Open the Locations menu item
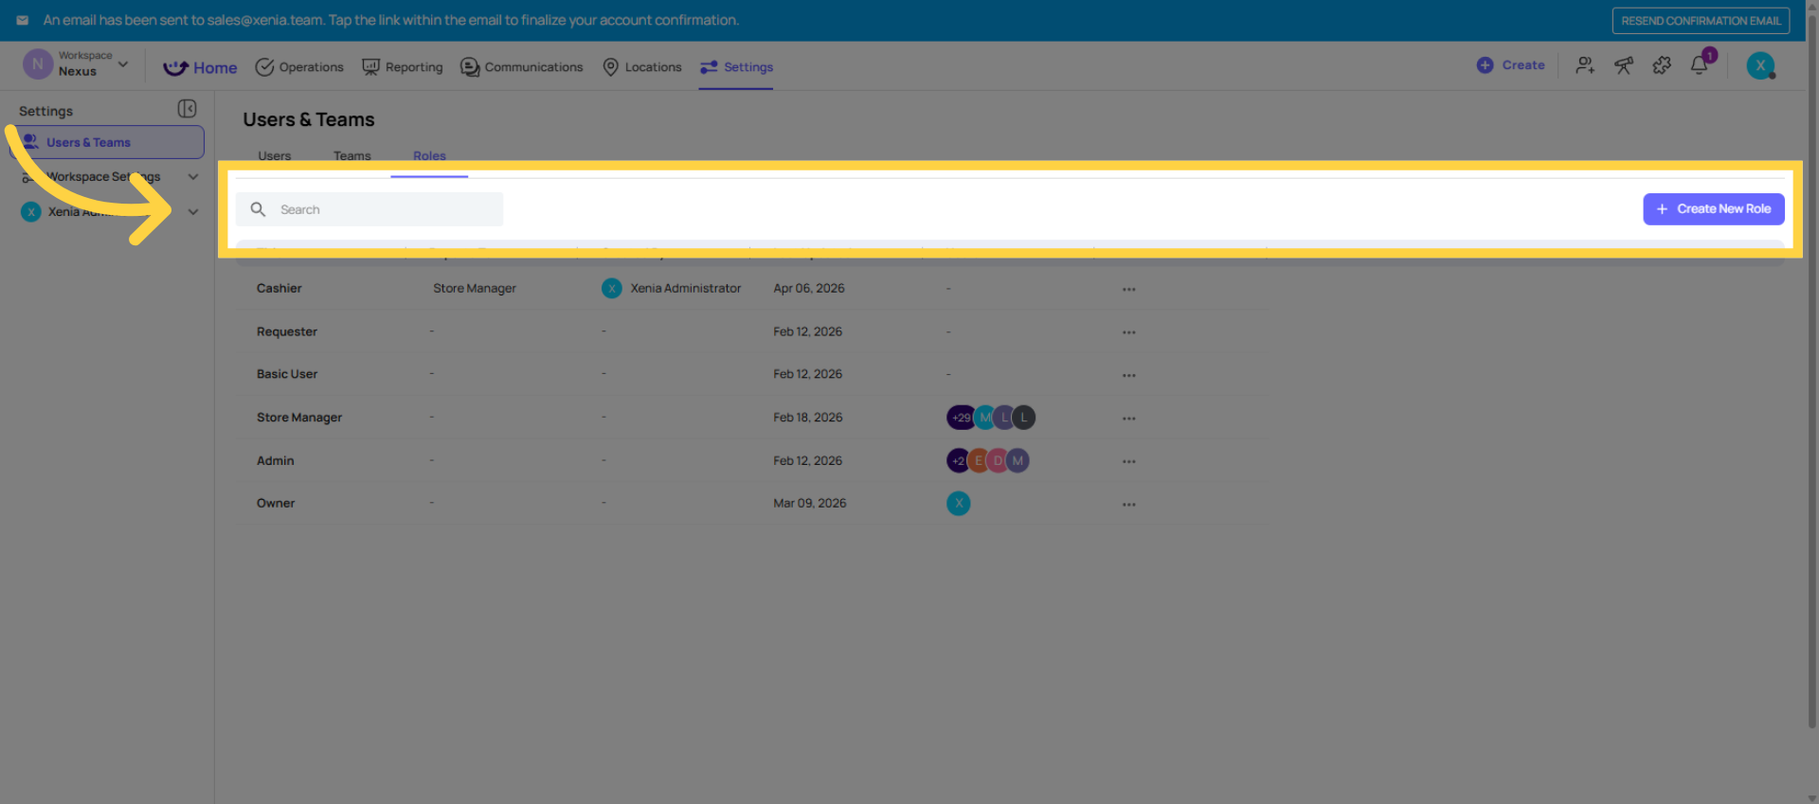Viewport: 1819px width, 804px height. pyautogui.click(x=642, y=67)
